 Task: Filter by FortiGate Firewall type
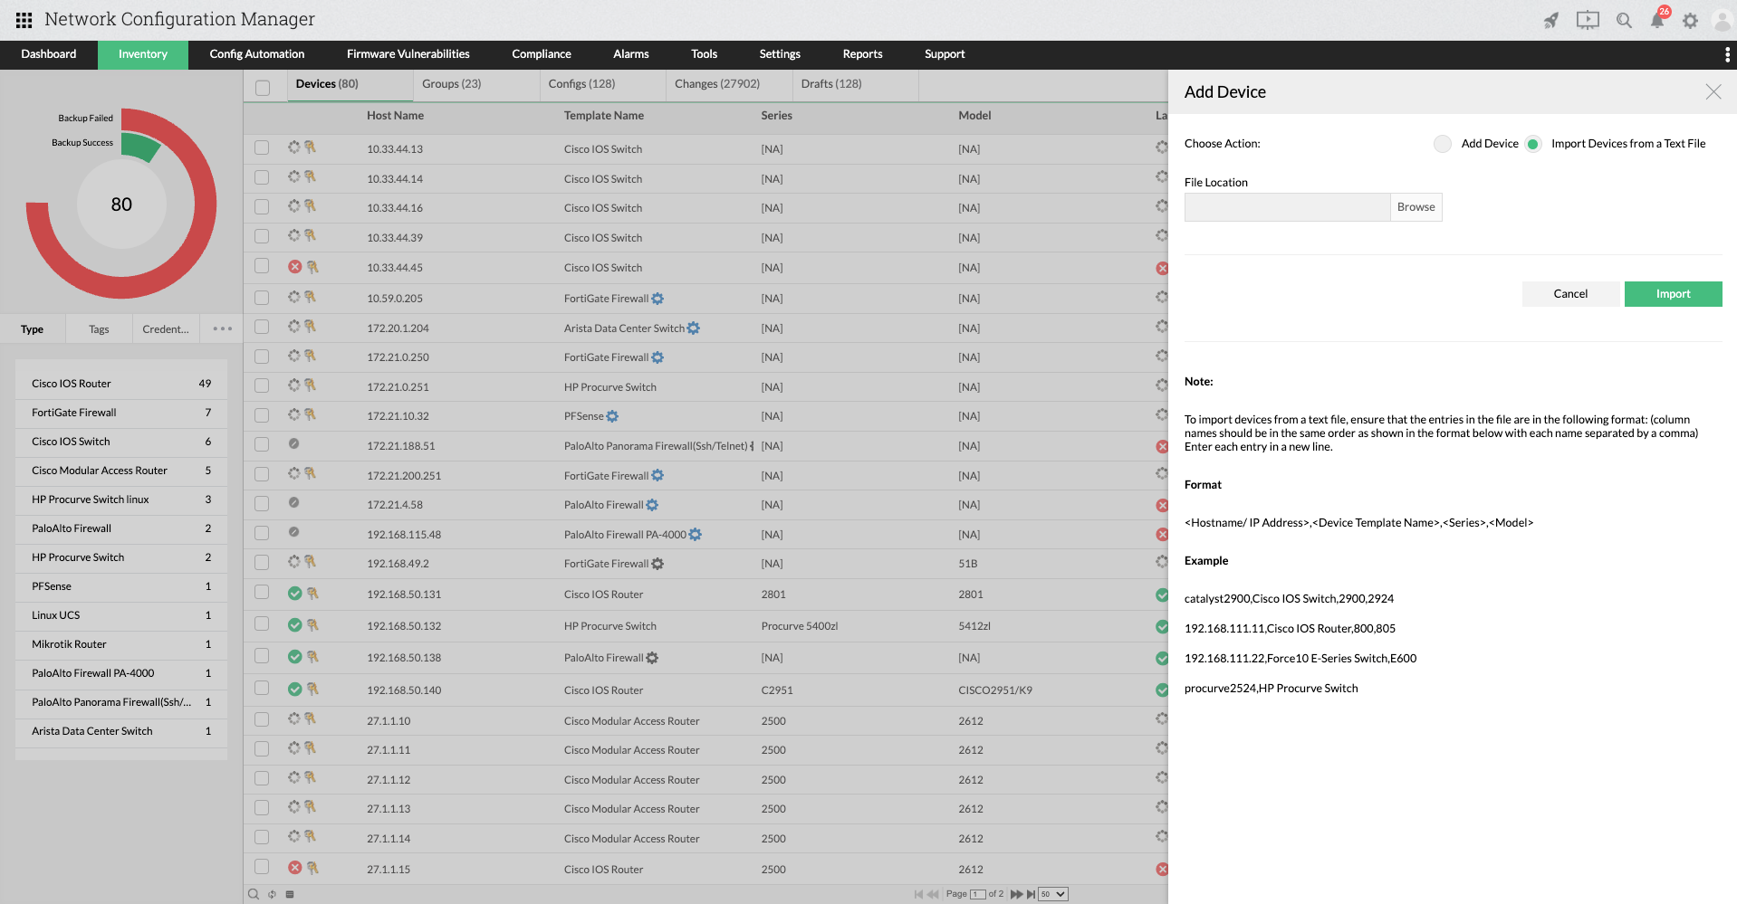121,413
